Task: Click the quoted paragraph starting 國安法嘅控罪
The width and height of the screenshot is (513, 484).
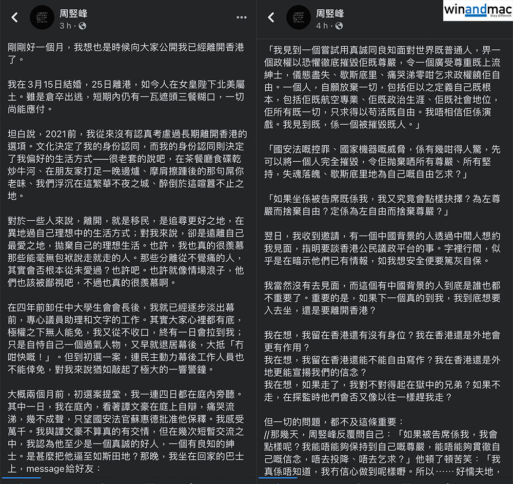Action: [382, 161]
